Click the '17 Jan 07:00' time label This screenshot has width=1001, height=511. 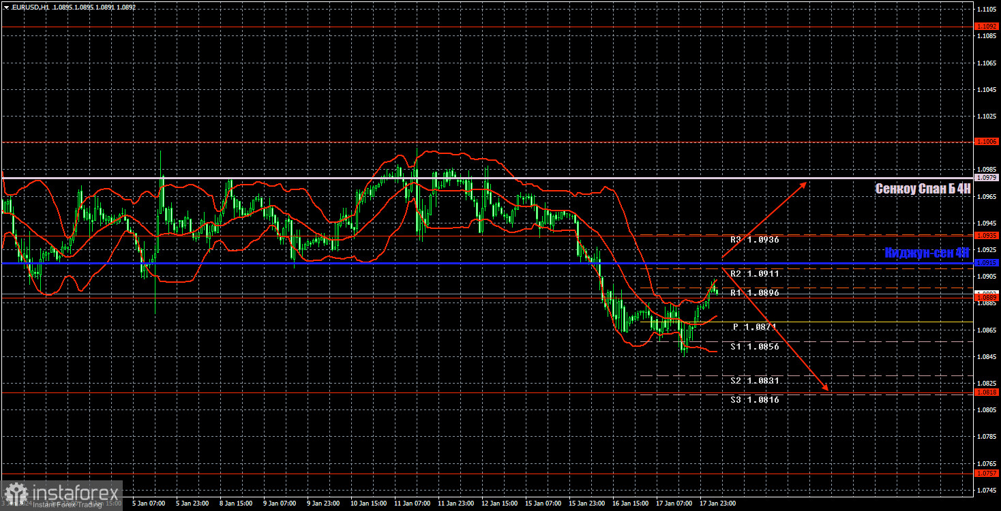click(x=674, y=504)
